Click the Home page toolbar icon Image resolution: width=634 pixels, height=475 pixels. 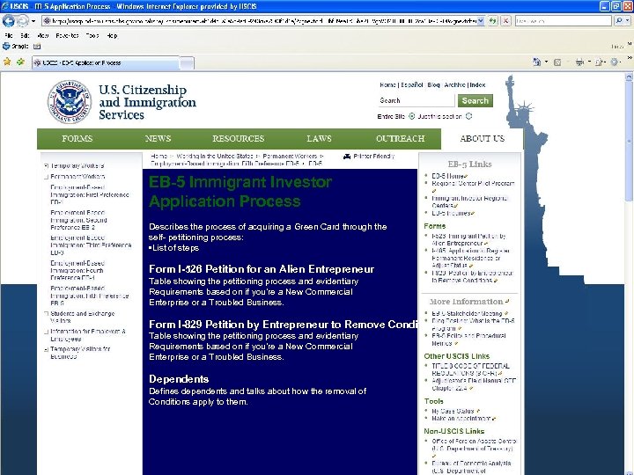pos(536,62)
